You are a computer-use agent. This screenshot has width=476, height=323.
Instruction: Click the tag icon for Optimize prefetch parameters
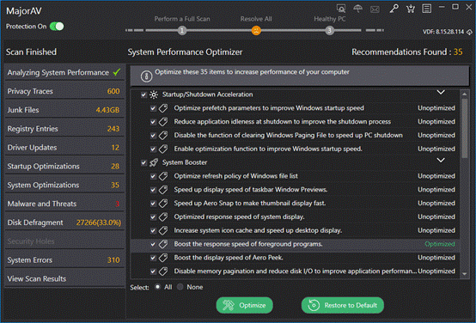[163, 108]
